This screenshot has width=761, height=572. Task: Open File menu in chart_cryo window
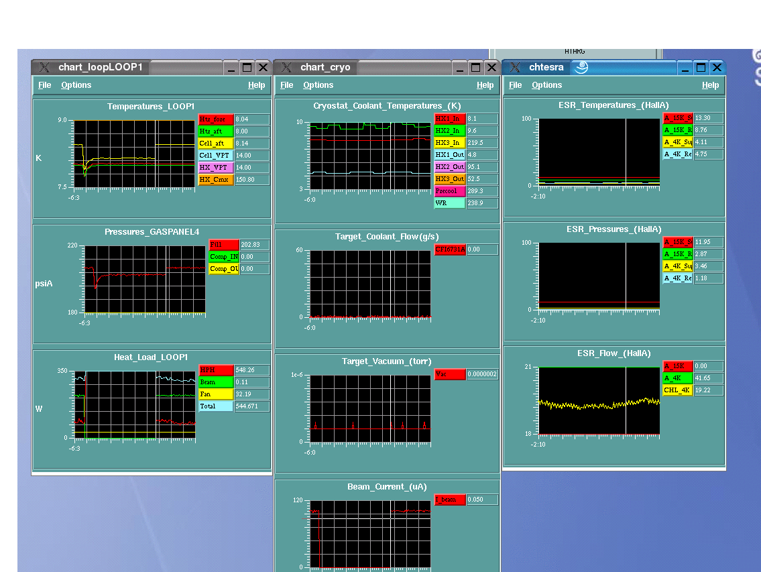[x=287, y=85]
